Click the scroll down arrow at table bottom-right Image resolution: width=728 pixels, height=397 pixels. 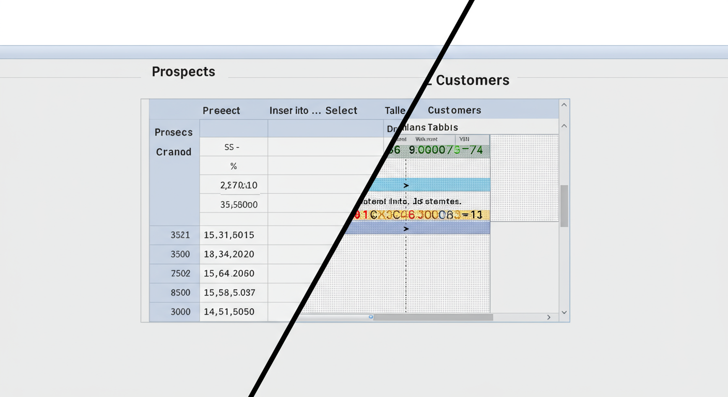pos(564,312)
